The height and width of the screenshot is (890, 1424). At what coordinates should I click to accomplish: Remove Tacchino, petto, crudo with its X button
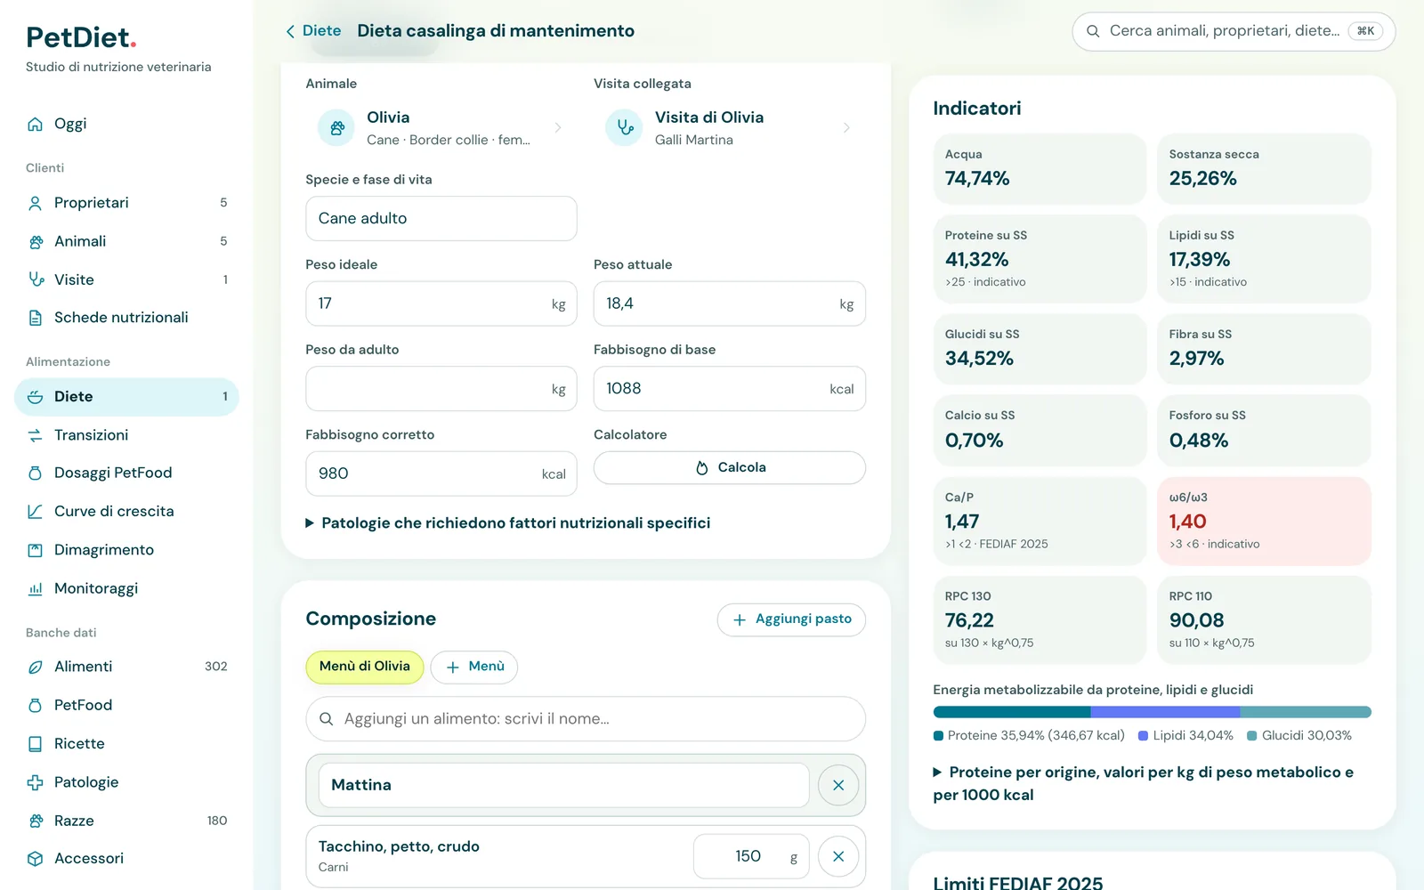point(838,856)
